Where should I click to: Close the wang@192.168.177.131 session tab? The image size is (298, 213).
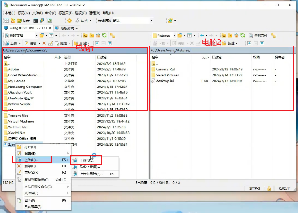pyautogui.click(x=50, y=28)
